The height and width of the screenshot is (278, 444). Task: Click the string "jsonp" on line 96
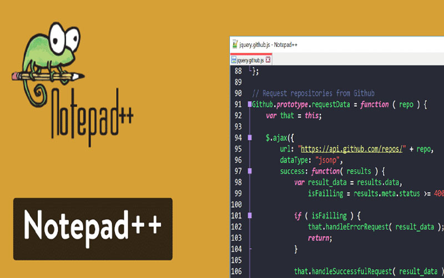click(327, 160)
